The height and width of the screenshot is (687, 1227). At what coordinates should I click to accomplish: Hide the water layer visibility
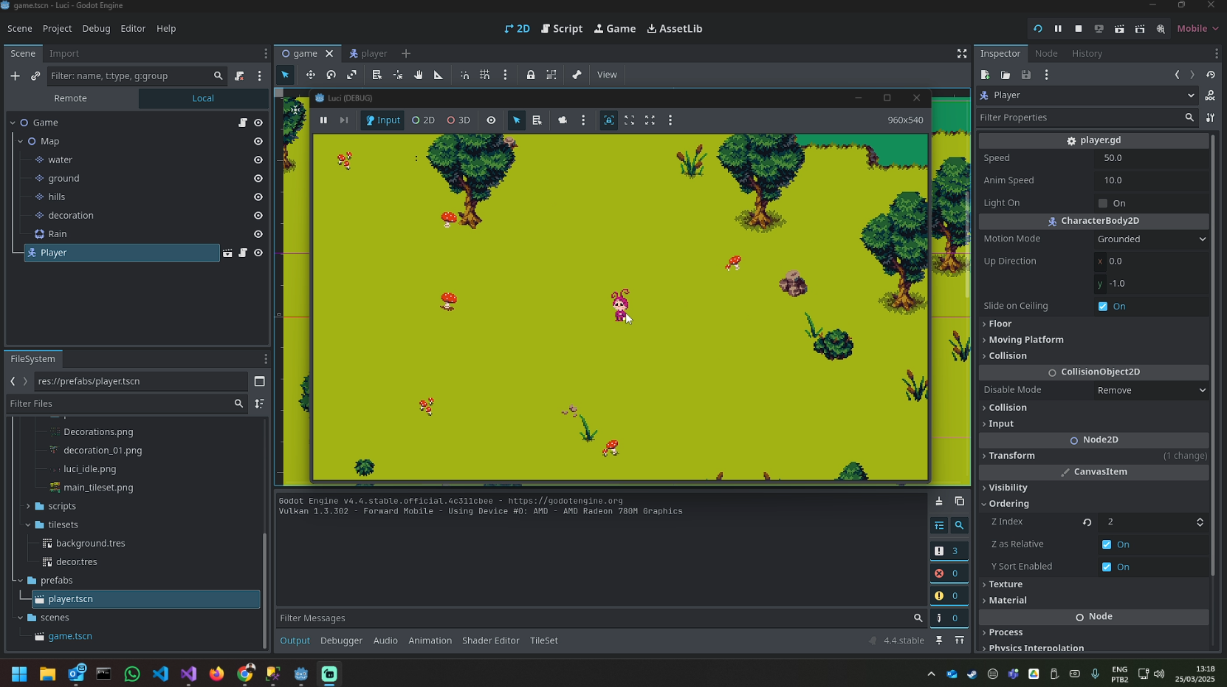[258, 160]
